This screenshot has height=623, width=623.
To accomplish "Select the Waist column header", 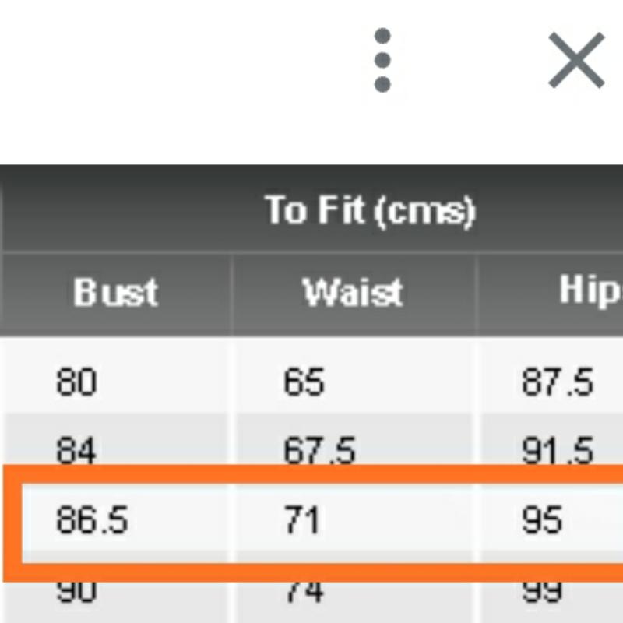I will [x=353, y=293].
